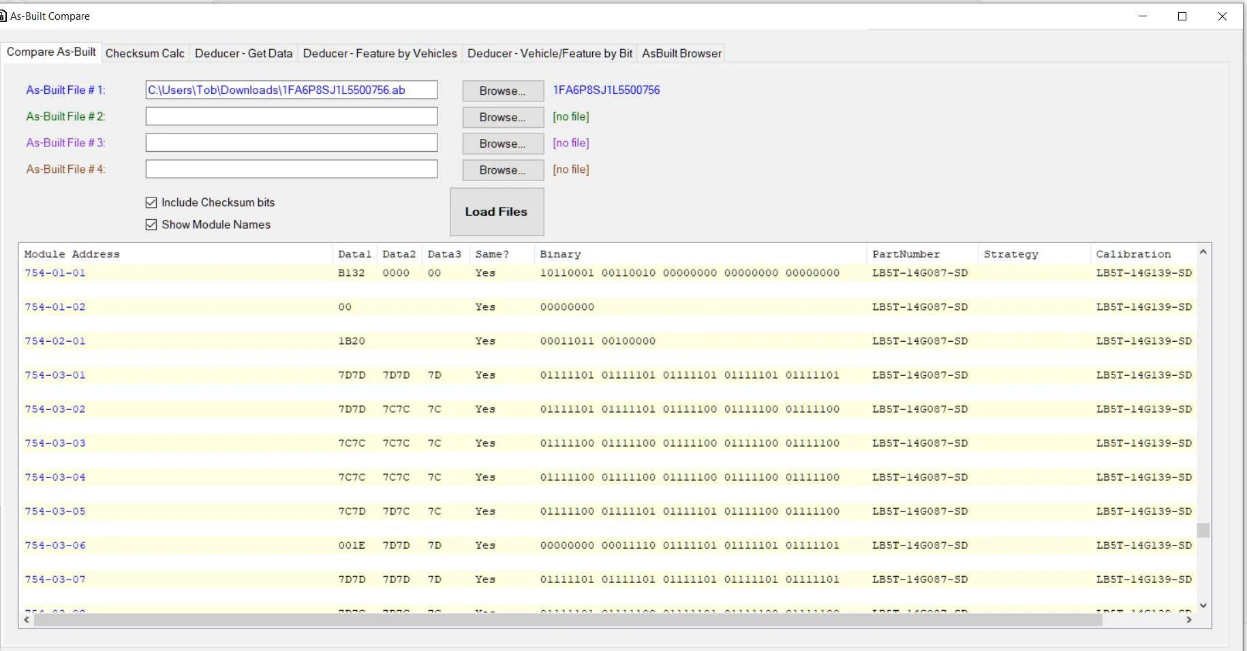The width and height of the screenshot is (1247, 651).
Task: Click the horizontal scrollbar right arrow
Action: click(1189, 620)
